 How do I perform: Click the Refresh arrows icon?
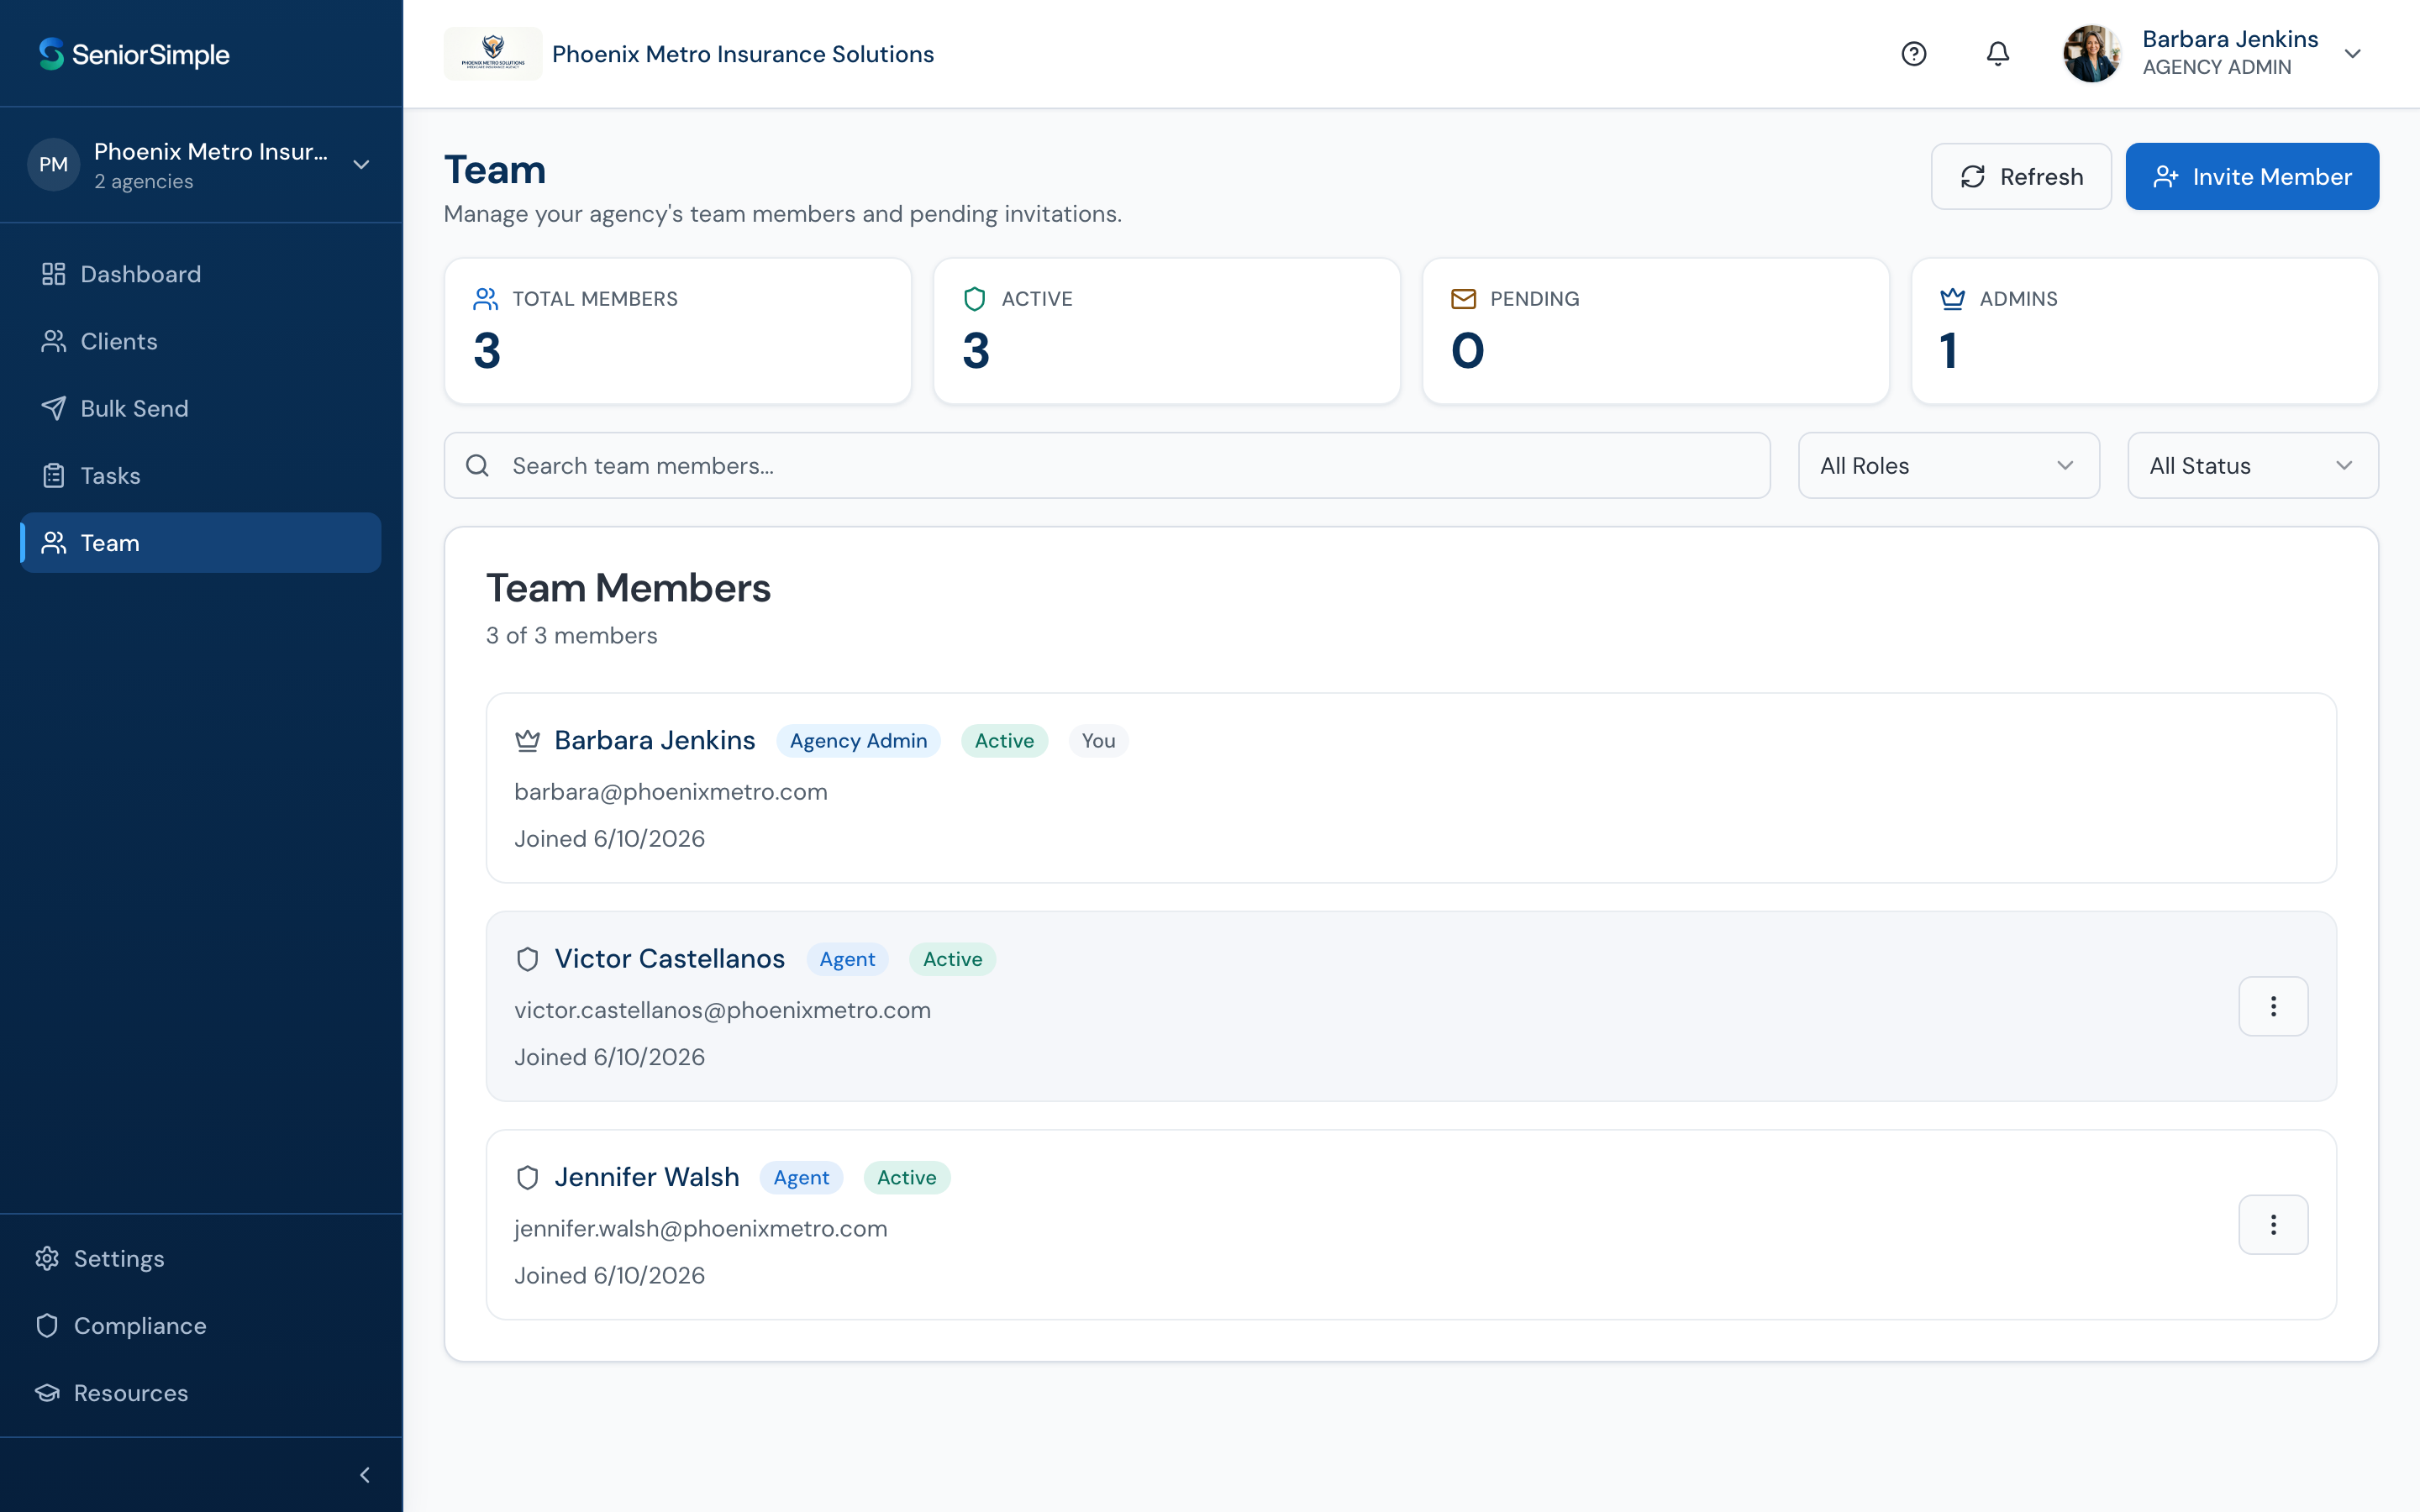[x=1973, y=177]
